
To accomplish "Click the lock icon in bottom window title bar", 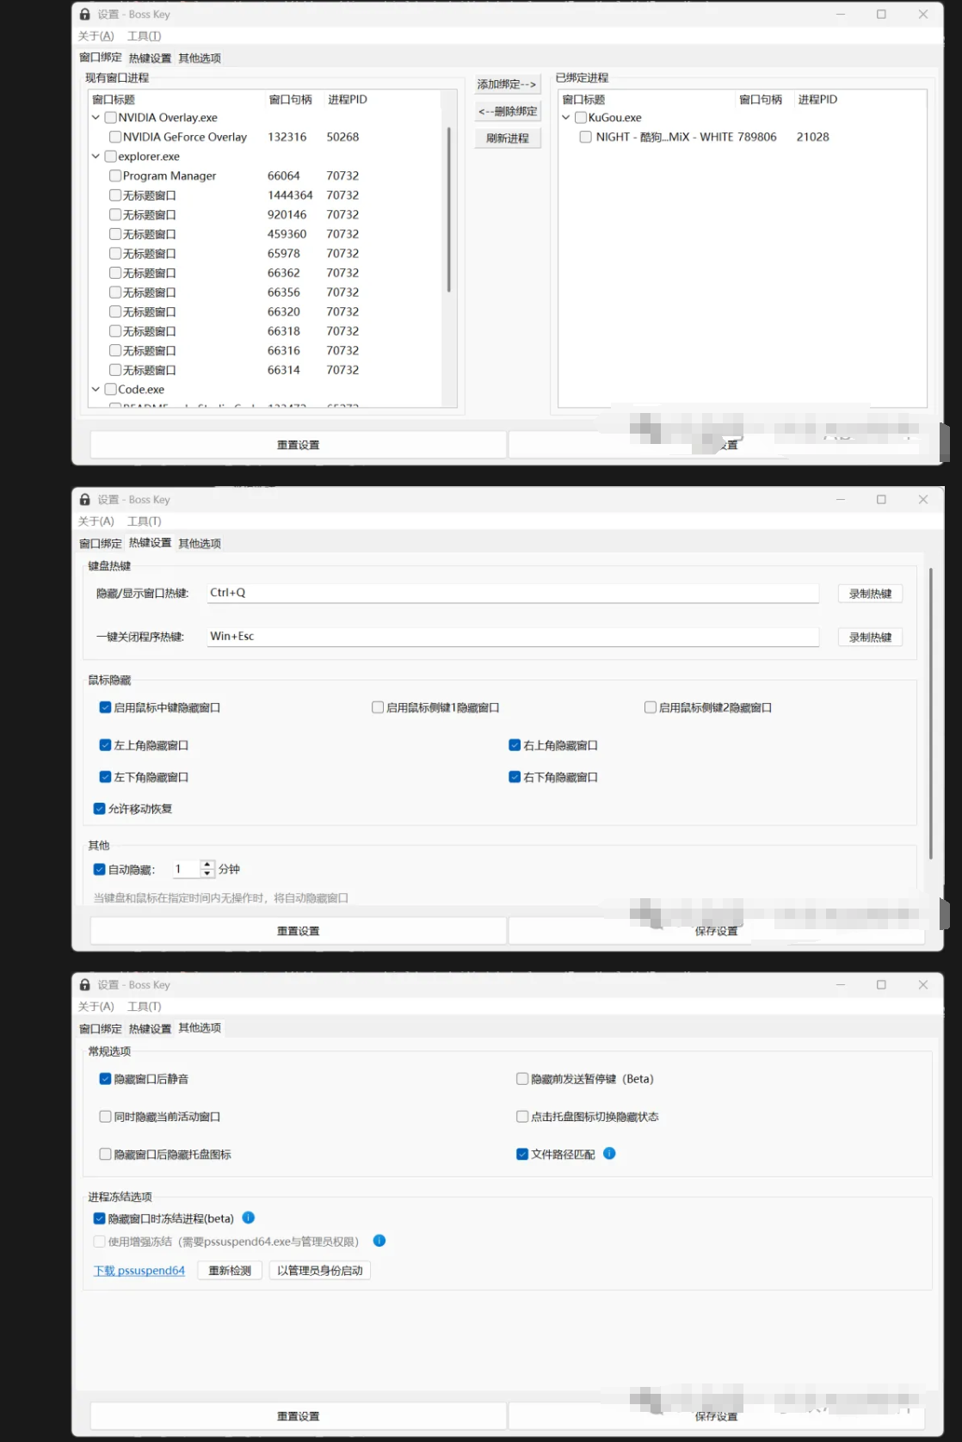I will coord(85,984).
